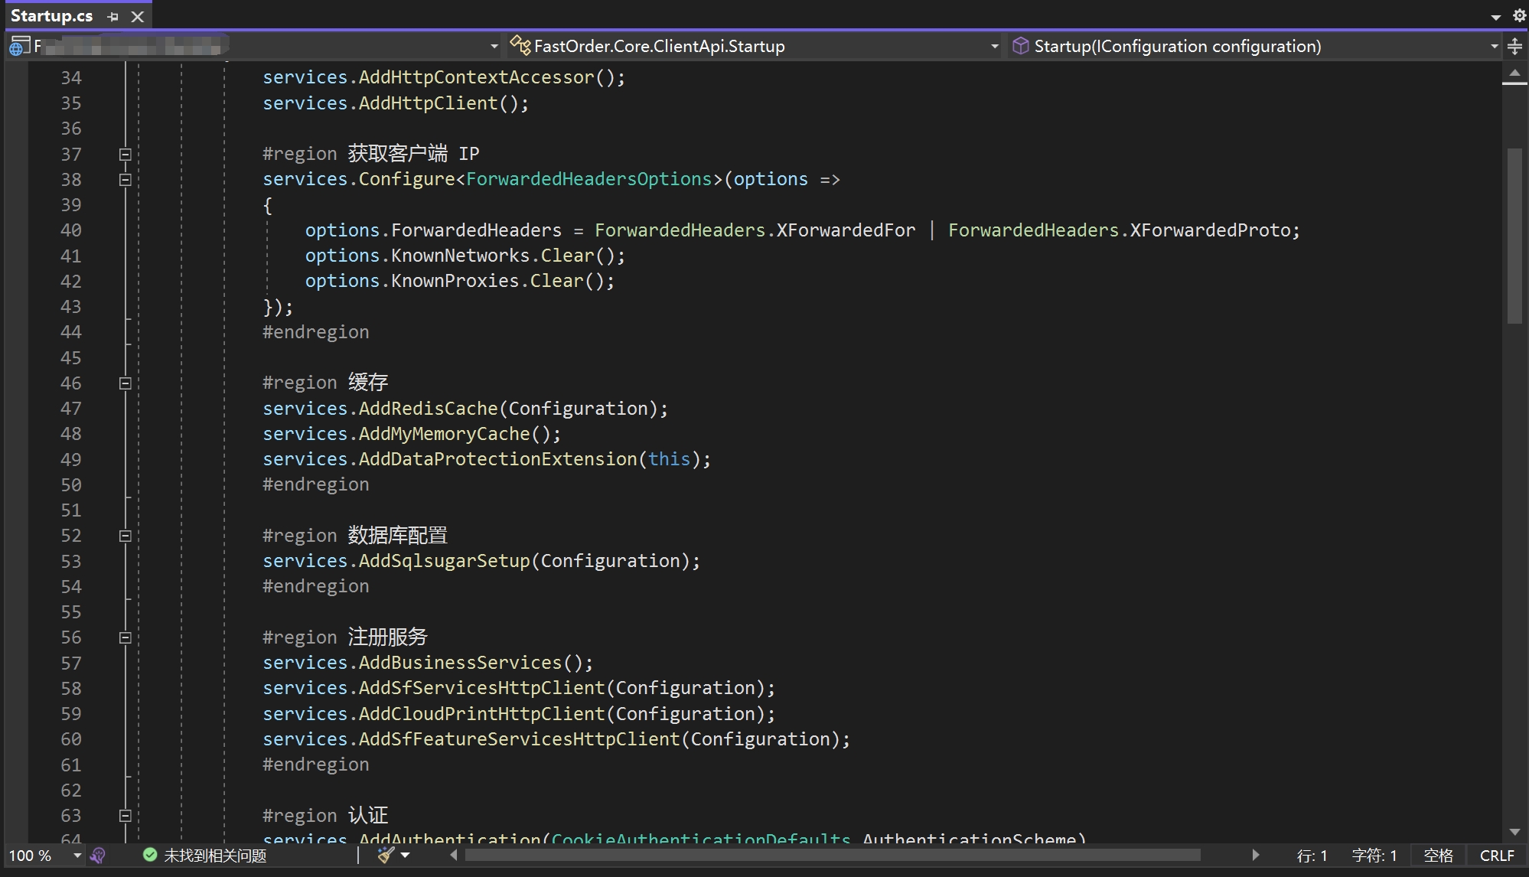
Task: Click line number 47
Action: pyautogui.click(x=71, y=409)
